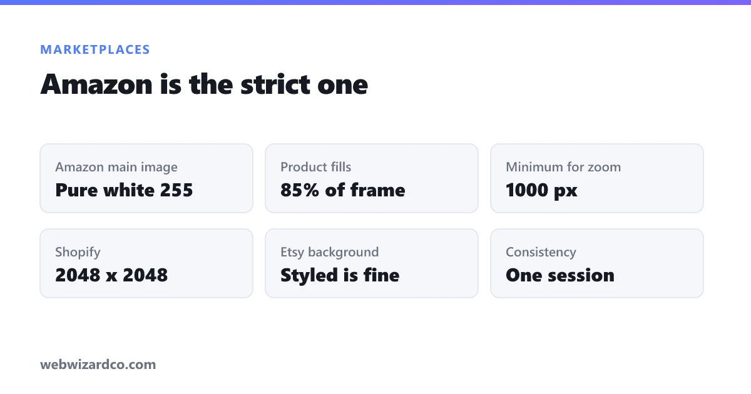The width and height of the screenshot is (751, 394).
Task: Click the heading Amazon is the strict one
Action: tap(204, 84)
